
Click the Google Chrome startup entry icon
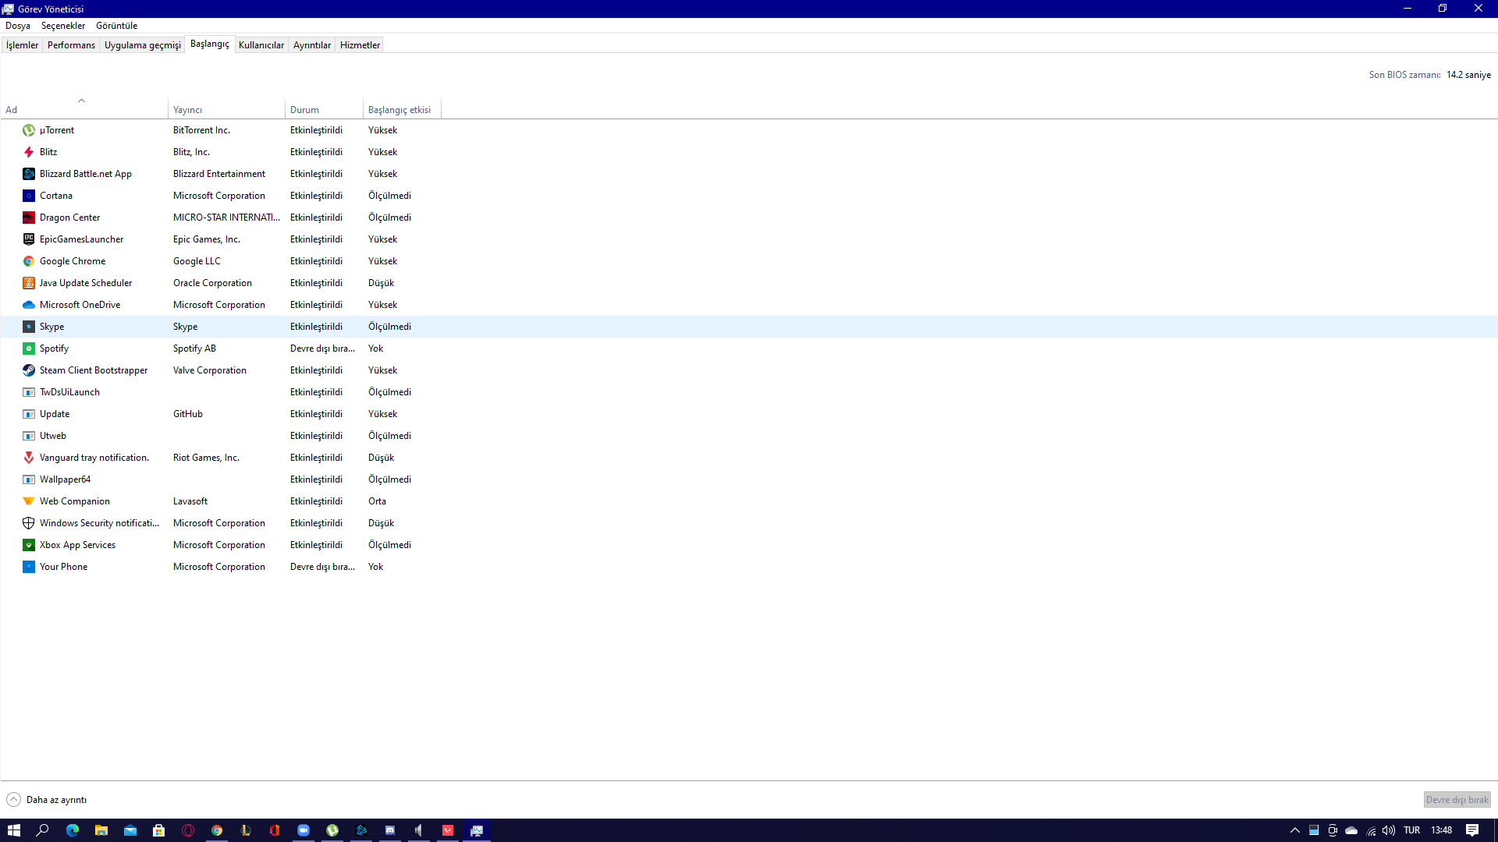29,261
